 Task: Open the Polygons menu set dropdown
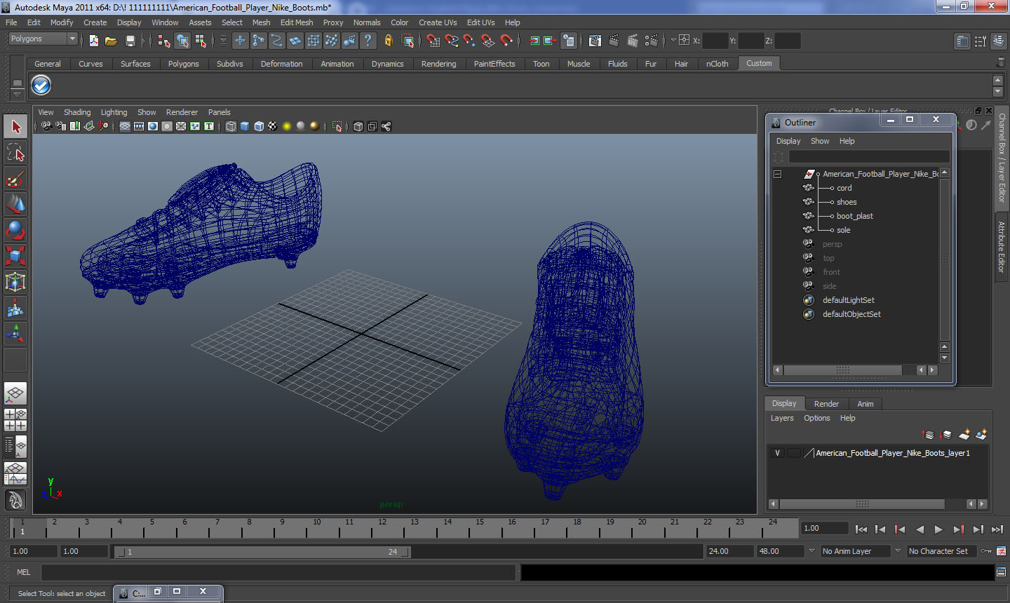click(x=43, y=39)
